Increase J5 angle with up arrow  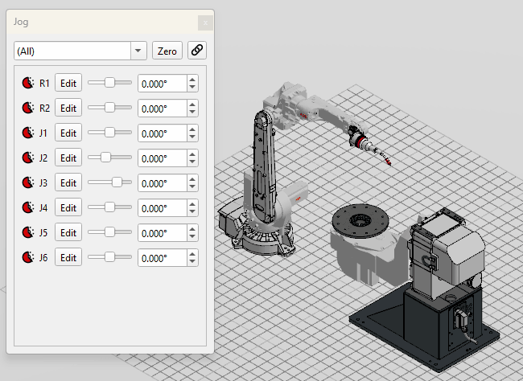[x=192, y=228]
